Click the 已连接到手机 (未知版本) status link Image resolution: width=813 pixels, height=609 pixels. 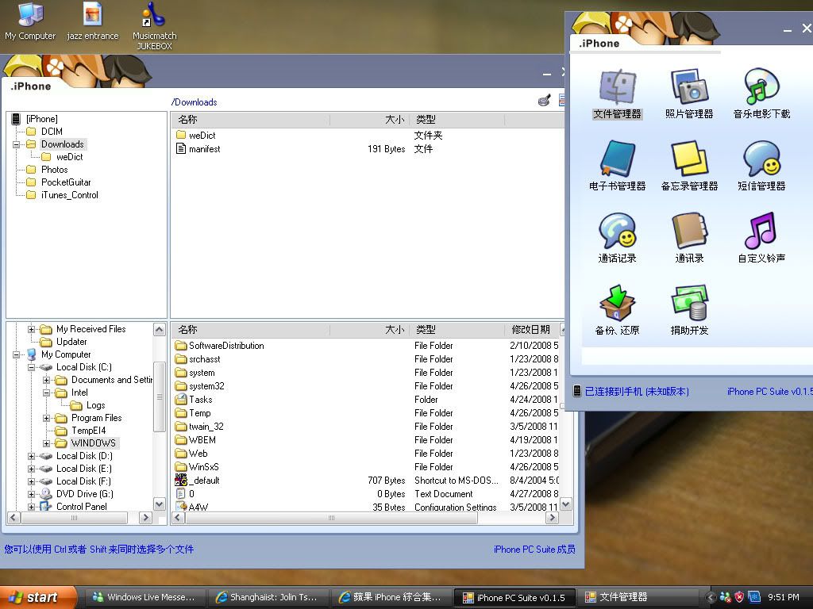637,392
